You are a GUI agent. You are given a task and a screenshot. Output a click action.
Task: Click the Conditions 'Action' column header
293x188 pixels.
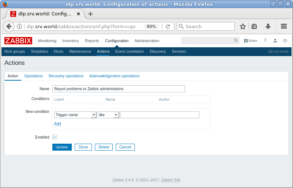point(164,100)
